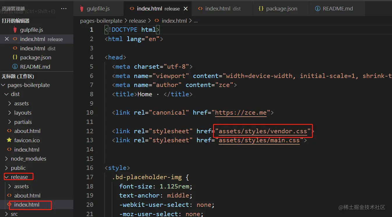
Task: Collapse the 打开的编辑器 section header
Action: pyautogui.click(x=37, y=21)
